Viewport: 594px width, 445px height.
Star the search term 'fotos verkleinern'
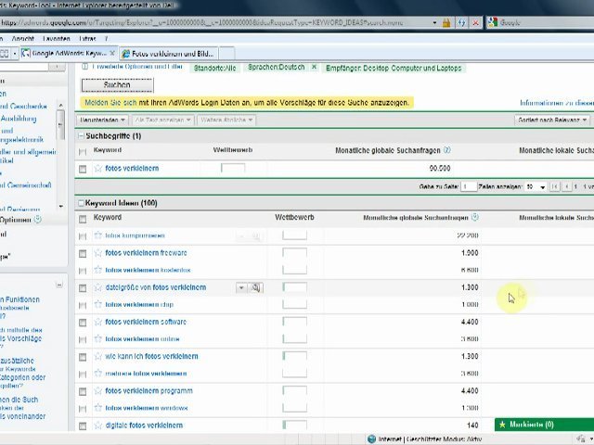coord(97,169)
